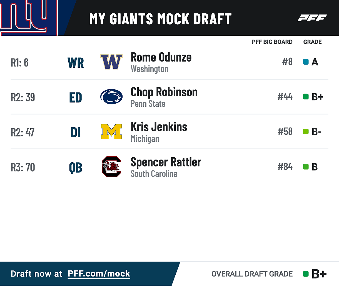Click the Spencer Rattler name
Viewport: 339px width, 286px height.
pyautogui.click(x=166, y=162)
